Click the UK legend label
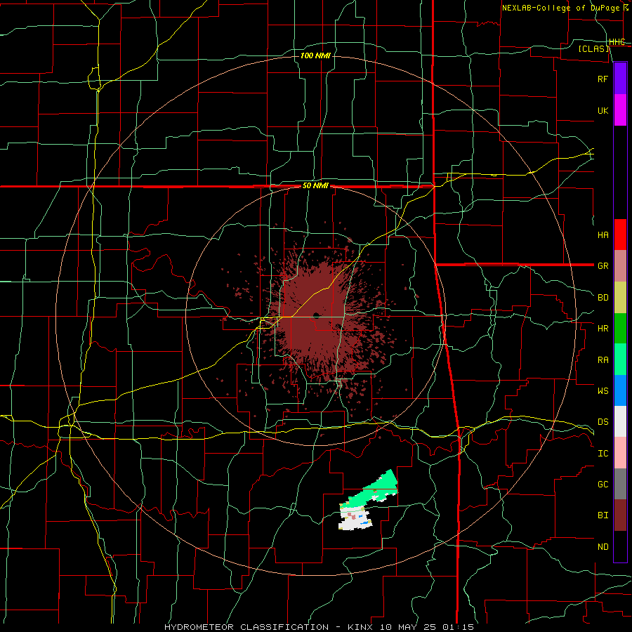632x632 pixels. 603,110
